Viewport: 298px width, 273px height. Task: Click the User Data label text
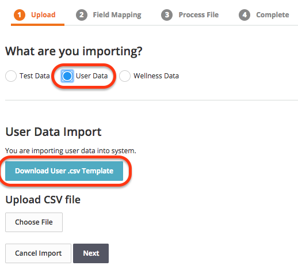91,76
